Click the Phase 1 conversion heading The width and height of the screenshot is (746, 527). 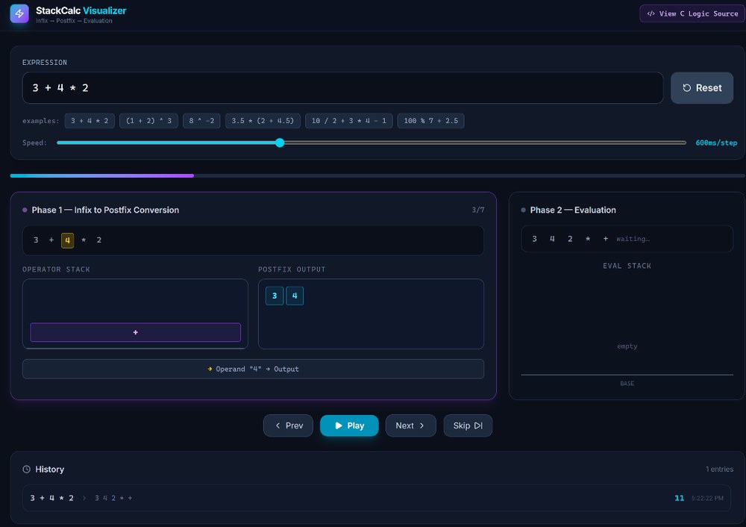[105, 210]
